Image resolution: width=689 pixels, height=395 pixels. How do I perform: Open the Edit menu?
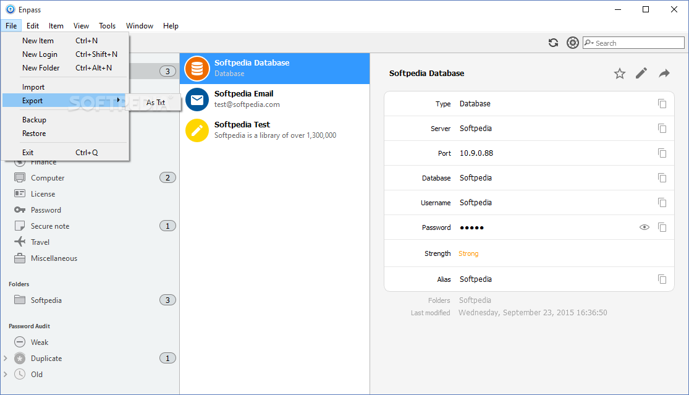tap(33, 26)
